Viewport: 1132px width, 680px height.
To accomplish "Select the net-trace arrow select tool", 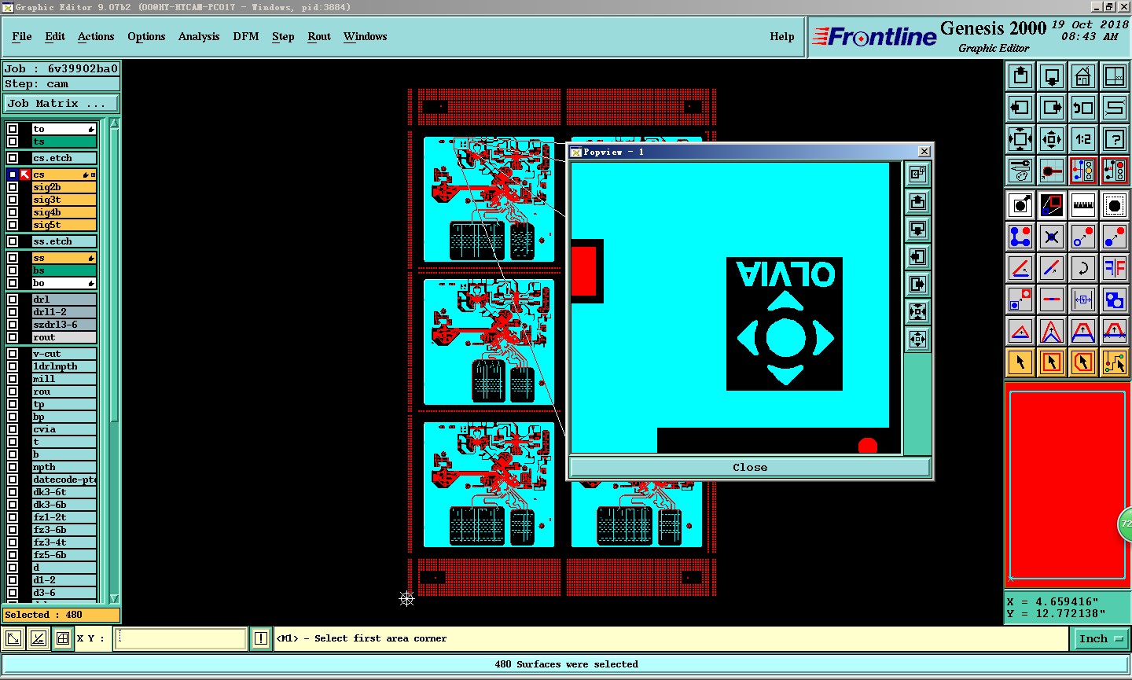I will 1115,362.
